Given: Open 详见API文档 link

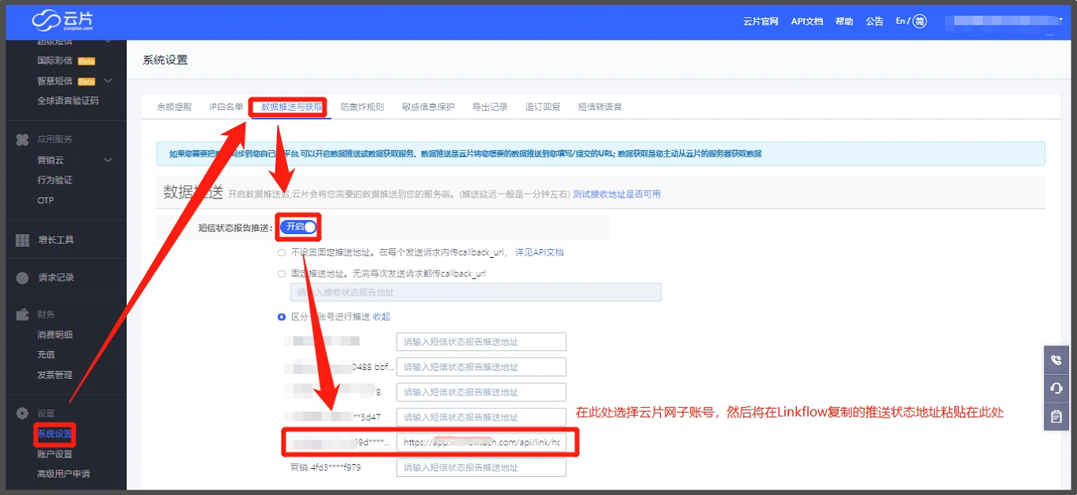Looking at the screenshot, I should pos(540,252).
